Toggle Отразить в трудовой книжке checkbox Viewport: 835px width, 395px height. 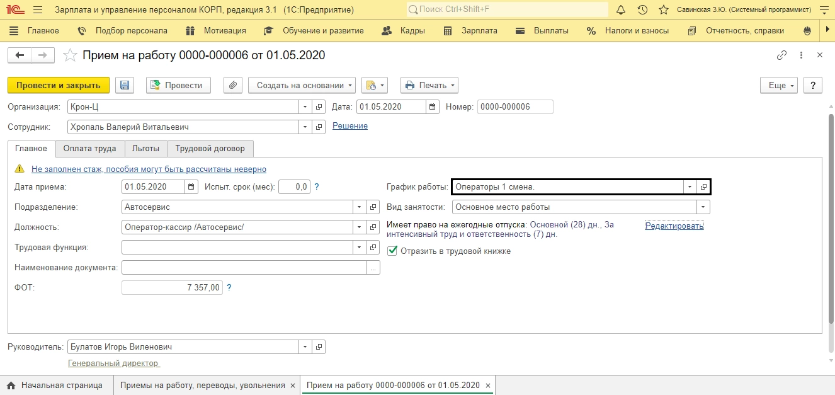pos(392,251)
